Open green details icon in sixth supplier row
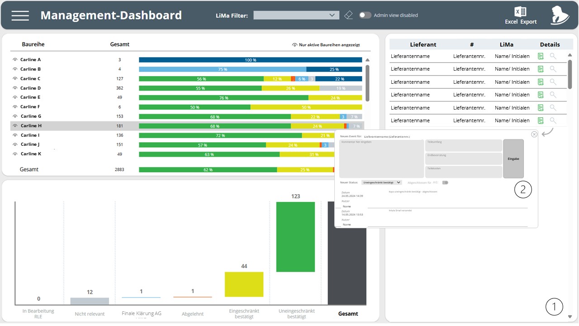The image size is (579, 326). [541, 120]
